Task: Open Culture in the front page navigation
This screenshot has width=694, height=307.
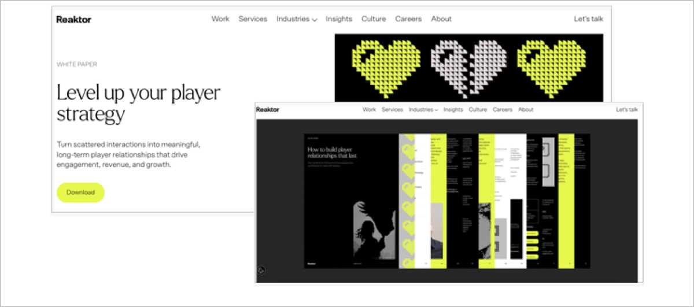Action: (x=478, y=109)
